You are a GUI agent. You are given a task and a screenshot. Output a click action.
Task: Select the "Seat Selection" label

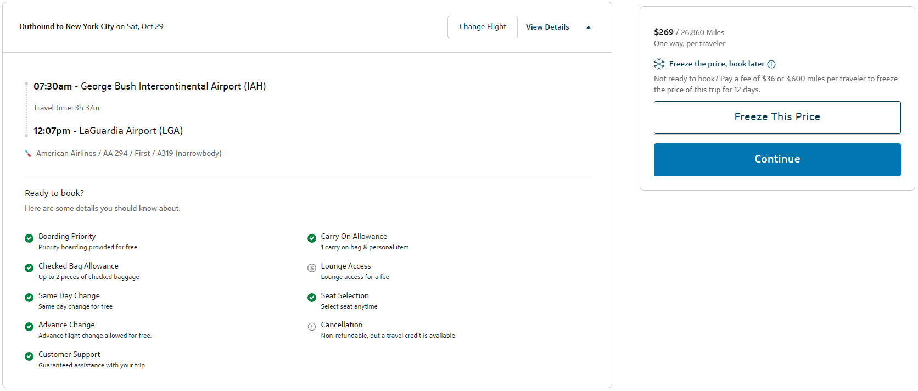tap(345, 295)
